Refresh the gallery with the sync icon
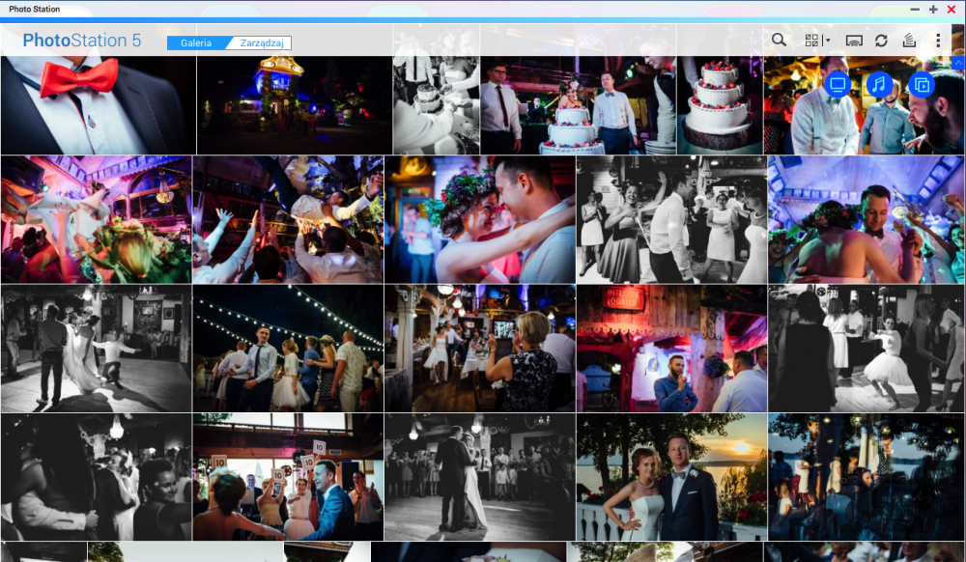 (881, 41)
